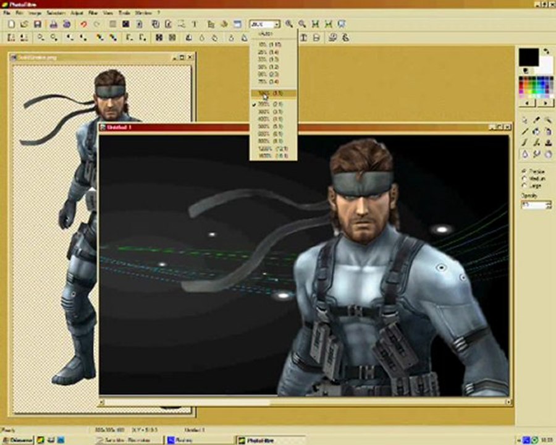Image resolution: width=556 pixels, height=445 pixels.
Task: Select the Brush tool
Action: (x=524, y=143)
